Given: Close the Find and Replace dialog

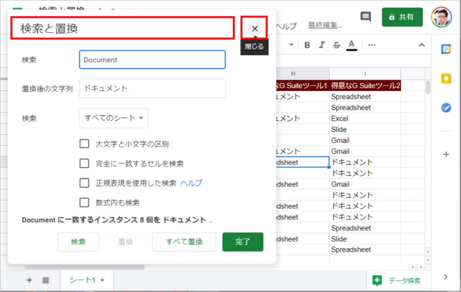Looking at the screenshot, I should 255,28.
